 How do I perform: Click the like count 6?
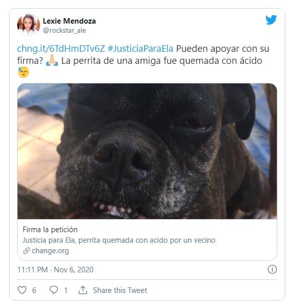click(x=34, y=290)
